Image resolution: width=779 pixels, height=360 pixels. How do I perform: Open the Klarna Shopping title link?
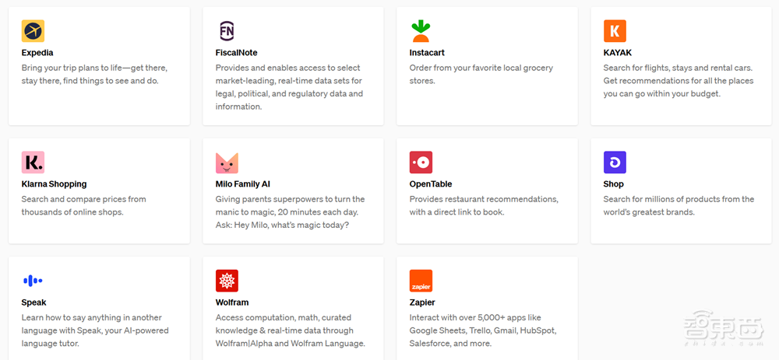(x=54, y=184)
